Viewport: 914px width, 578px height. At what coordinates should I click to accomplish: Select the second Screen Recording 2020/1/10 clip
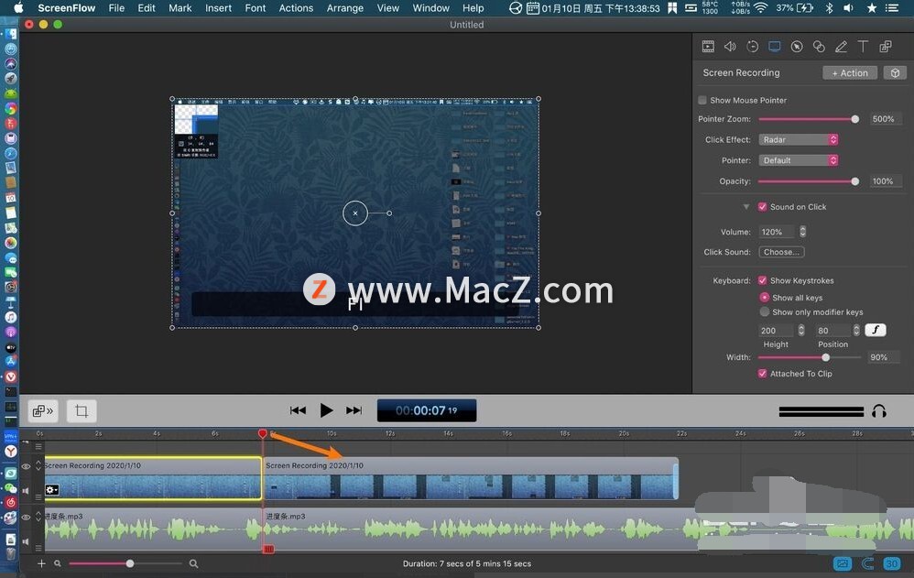(x=471, y=477)
